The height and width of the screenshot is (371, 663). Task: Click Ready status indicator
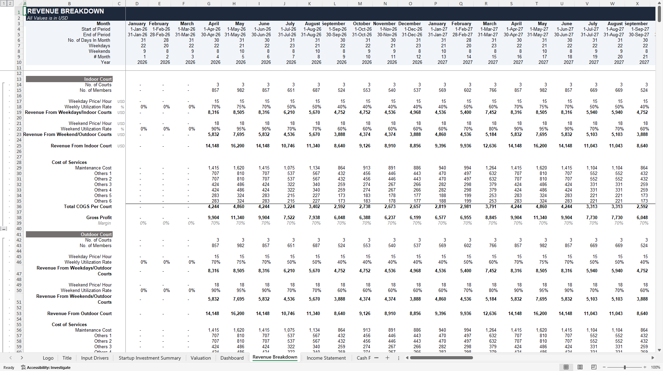9,368
